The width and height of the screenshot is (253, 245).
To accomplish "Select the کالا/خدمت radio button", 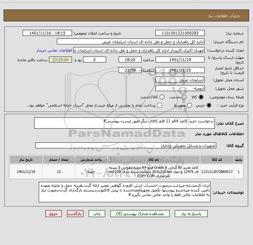I will [162, 97].
